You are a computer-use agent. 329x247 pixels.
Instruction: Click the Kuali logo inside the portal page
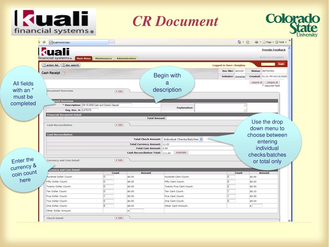point(54,53)
